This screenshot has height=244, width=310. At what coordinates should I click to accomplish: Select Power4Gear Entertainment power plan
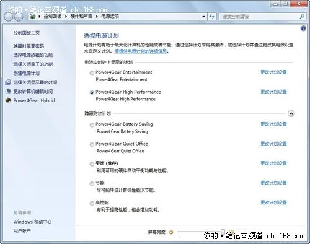(x=92, y=73)
